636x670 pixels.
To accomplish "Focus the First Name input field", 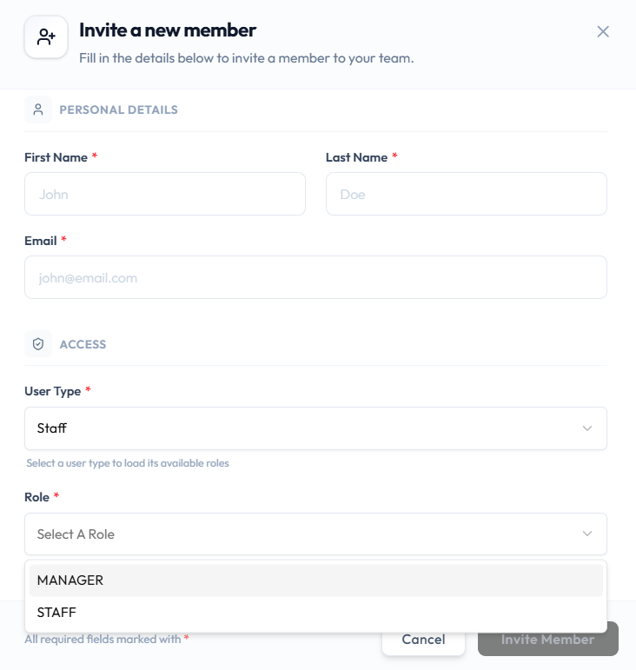I will 165,194.
